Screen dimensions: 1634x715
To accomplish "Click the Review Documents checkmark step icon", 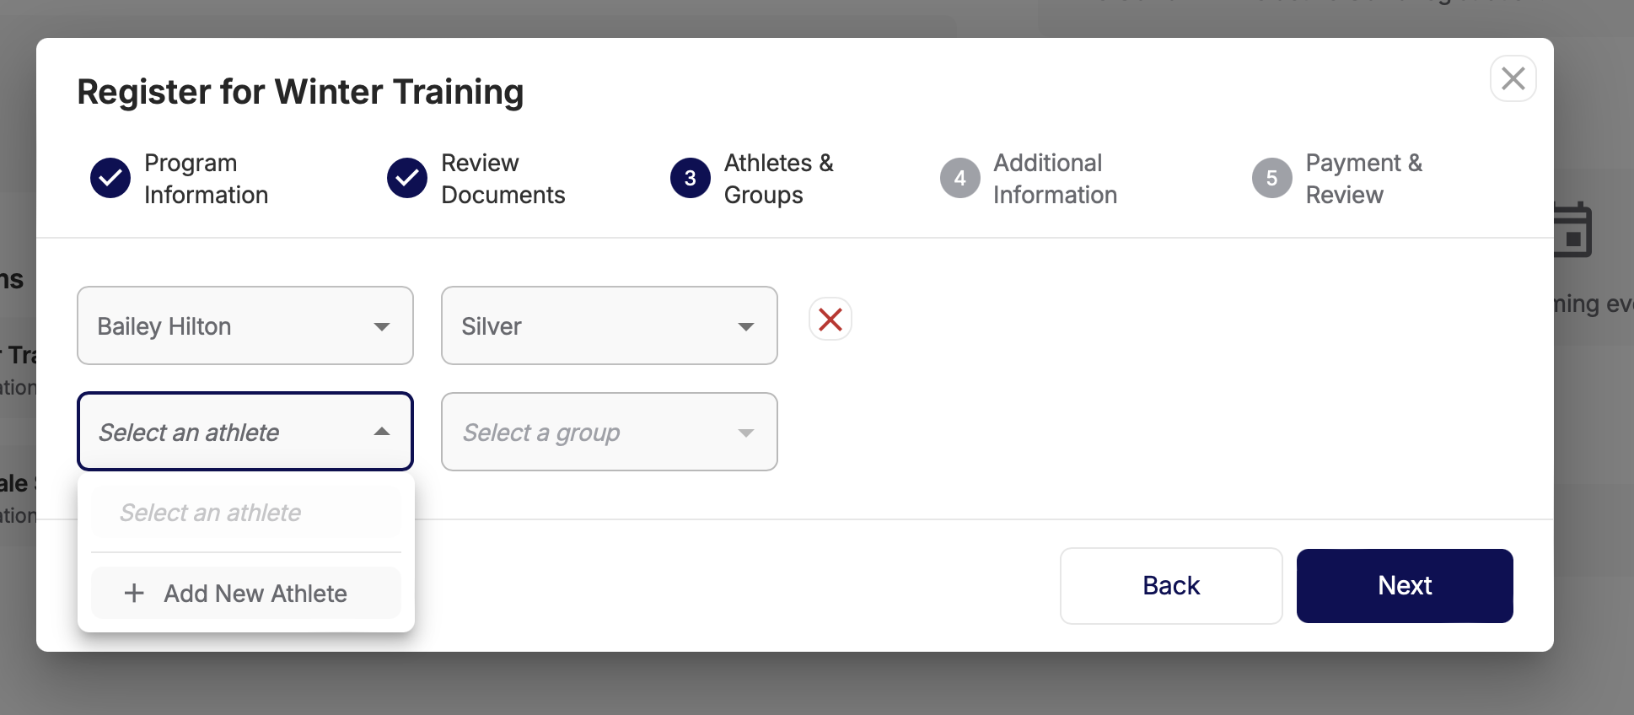I will (x=407, y=178).
